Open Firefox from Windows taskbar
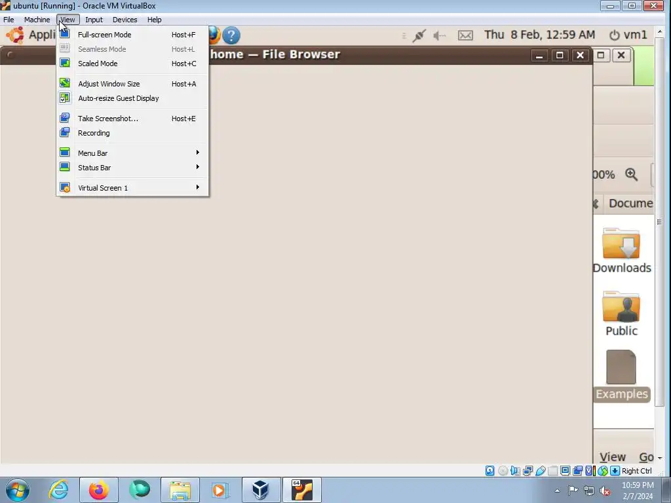671x503 pixels. click(x=99, y=490)
